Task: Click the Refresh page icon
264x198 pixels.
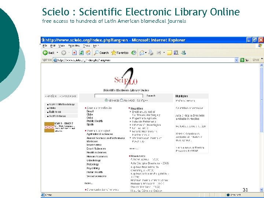Action: [81, 53]
